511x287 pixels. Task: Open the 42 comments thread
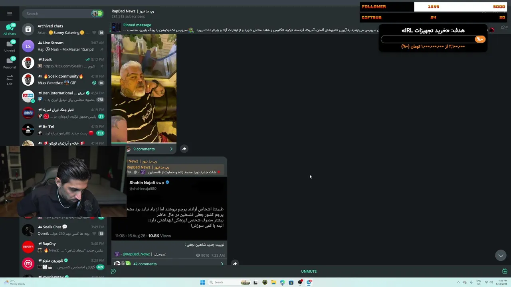(145, 264)
